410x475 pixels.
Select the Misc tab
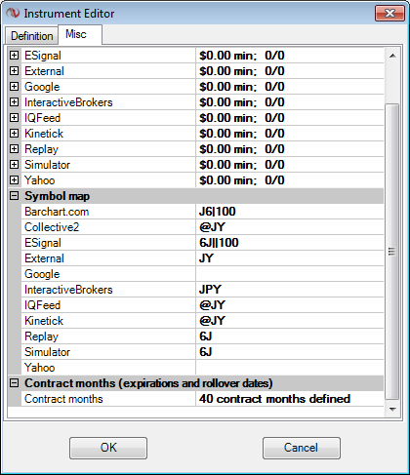click(80, 34)
